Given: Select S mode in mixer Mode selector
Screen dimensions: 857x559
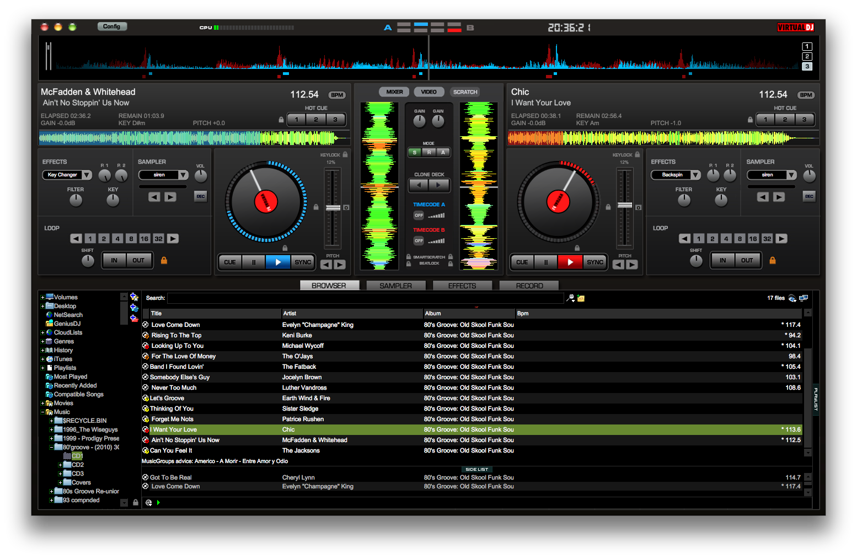Looking at the screenshot, I should 415,153.
